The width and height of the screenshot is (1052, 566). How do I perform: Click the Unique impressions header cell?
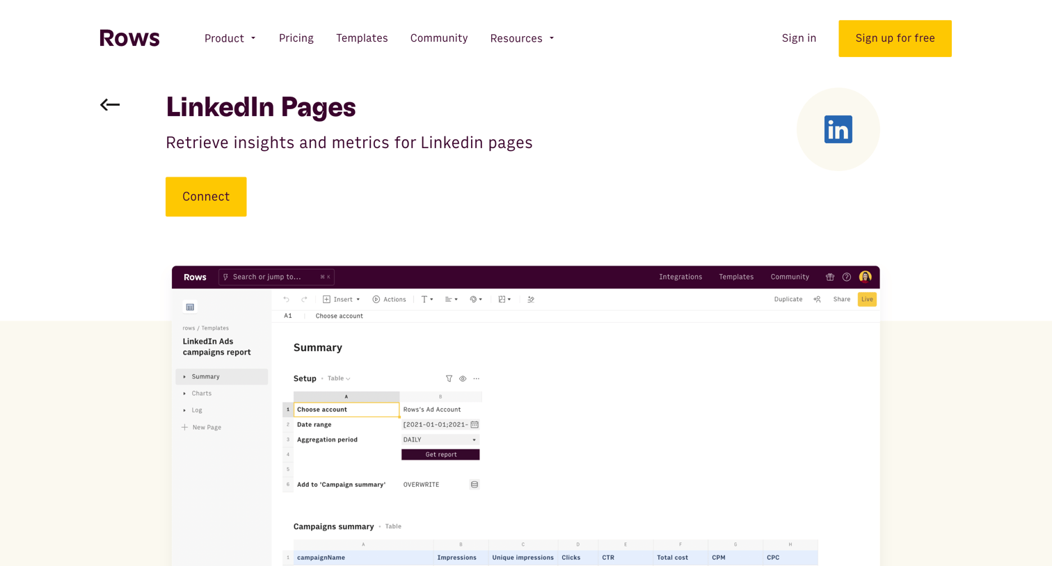click(x=523, y=558)
